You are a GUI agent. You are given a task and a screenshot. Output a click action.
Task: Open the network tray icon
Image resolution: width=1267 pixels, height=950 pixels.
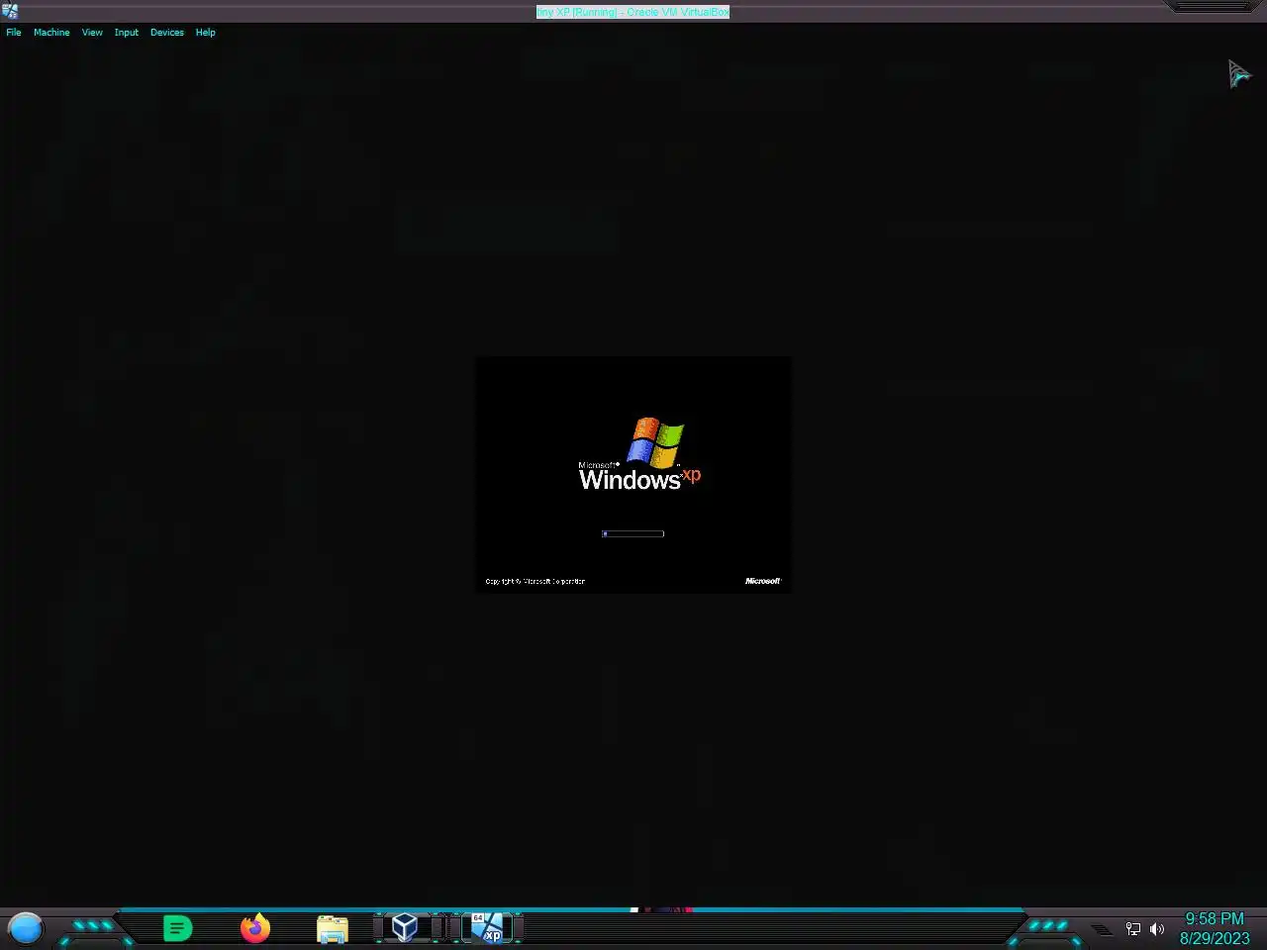click(x=1133, y=928)
